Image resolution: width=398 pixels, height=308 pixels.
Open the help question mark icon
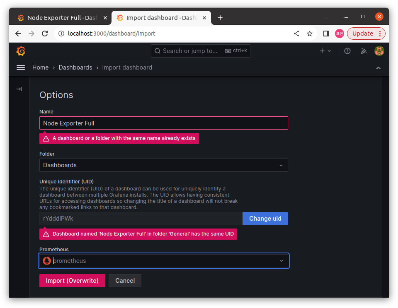click(x=347, y=51)
